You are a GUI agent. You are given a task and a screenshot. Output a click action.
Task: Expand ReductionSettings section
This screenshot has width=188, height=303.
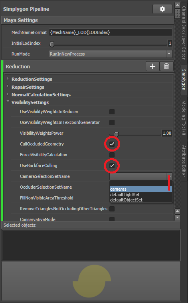(x=8, y=79)
